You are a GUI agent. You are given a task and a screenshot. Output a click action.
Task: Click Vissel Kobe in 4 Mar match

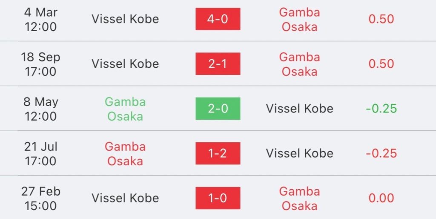[125, 19]
